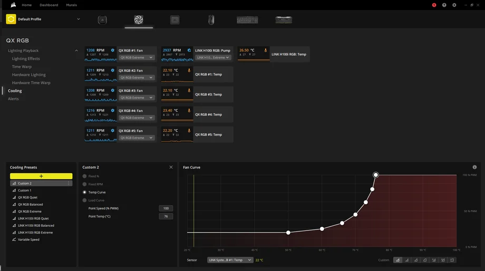Open the QX RGB fan device tab
The width and height of the screenshot is (485, 271).
[139, 20]
